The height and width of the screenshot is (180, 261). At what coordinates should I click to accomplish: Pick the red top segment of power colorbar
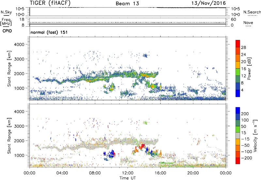[x=238, y=44]
